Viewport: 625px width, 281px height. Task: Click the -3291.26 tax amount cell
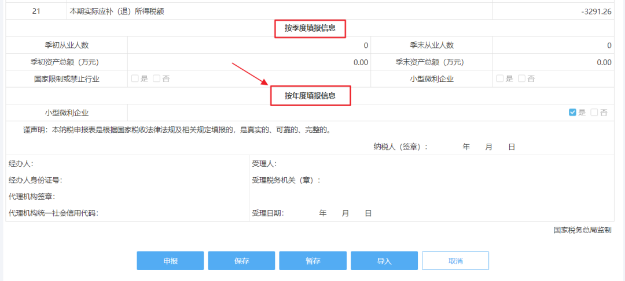553,12
